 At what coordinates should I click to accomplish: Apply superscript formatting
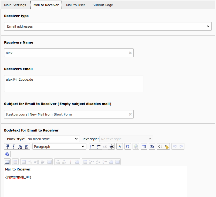coord(27,146)
